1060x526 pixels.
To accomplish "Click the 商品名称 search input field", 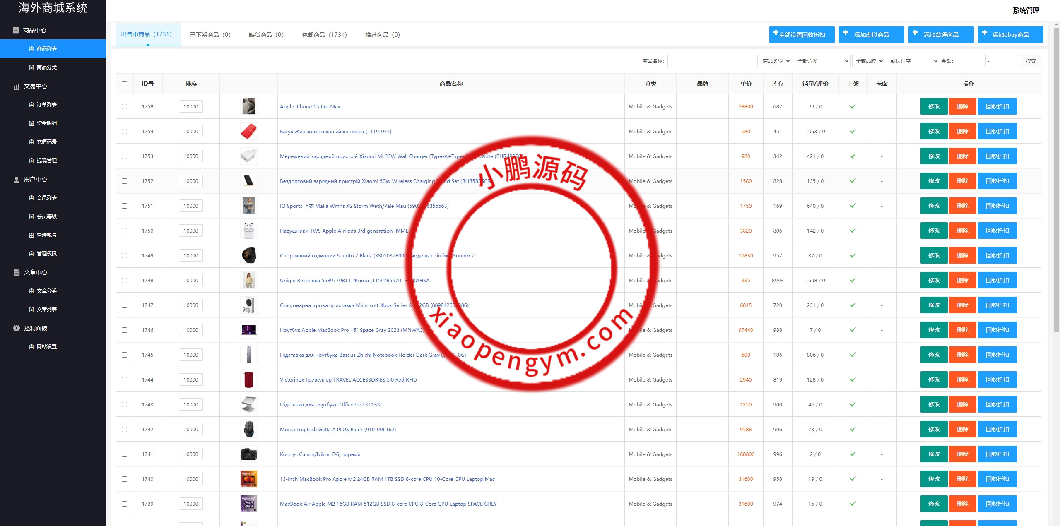I will click(712, 61).
